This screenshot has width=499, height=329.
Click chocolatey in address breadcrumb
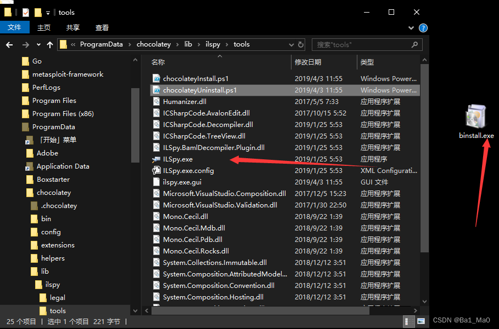(x=154, y=44)
